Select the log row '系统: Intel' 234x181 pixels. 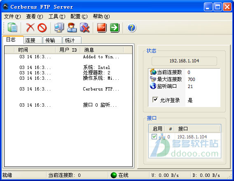[x=68, y=67]
